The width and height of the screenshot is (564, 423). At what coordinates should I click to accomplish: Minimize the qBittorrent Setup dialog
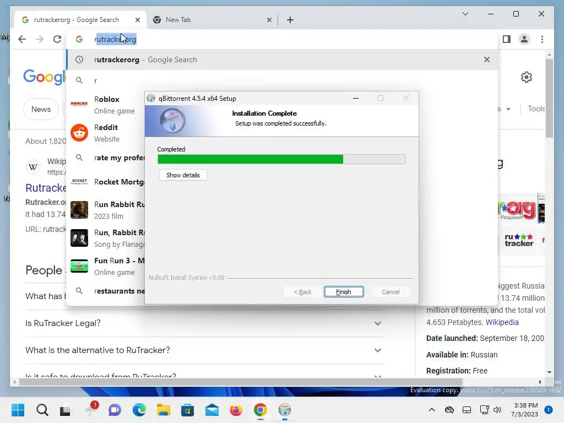point(356,98)
